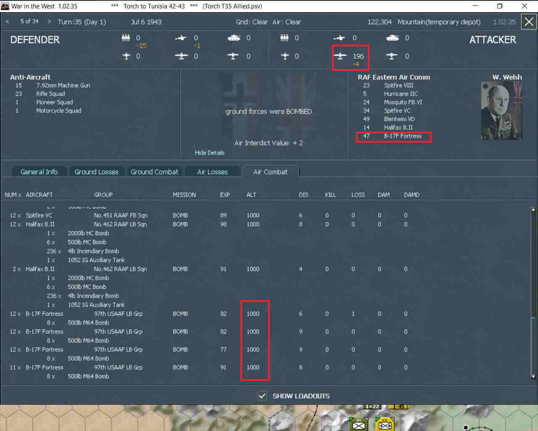Click the LOSS column header

coord(358,195)
